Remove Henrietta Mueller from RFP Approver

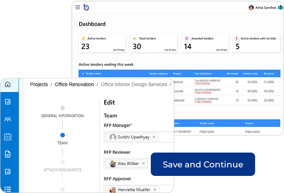[155, 190]
